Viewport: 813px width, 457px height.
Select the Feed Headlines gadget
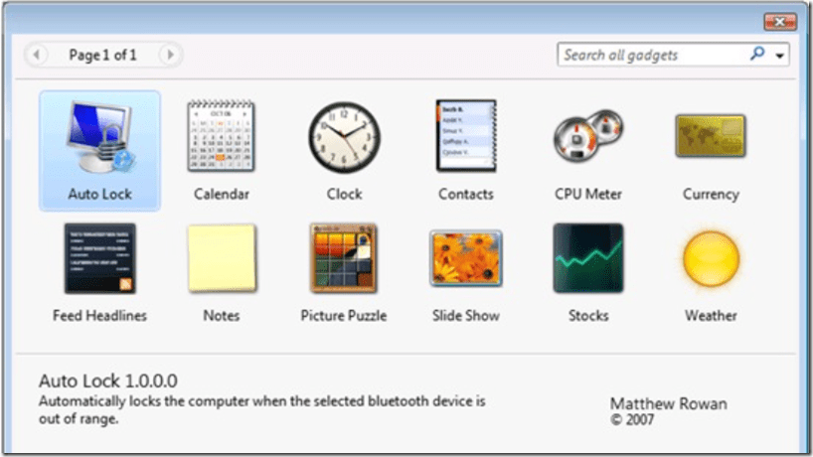pos(99,258)
